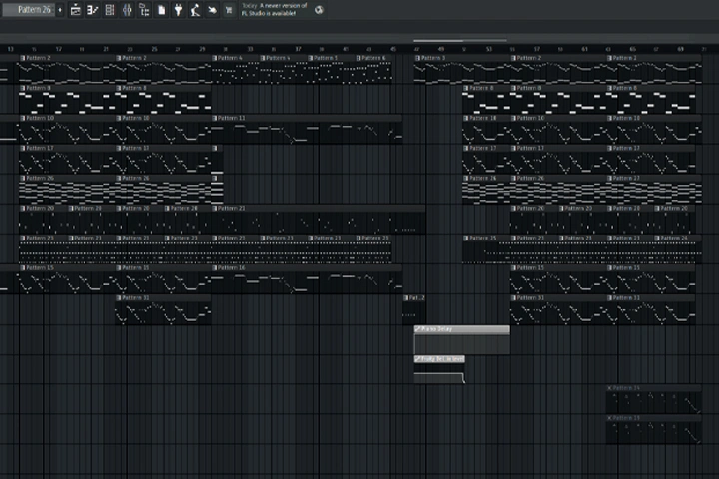Image resolution: width=719 pixels, height=479 pixels.
Task: Open the Playlist view from the toolbar
Action: (x=76, y=10)
